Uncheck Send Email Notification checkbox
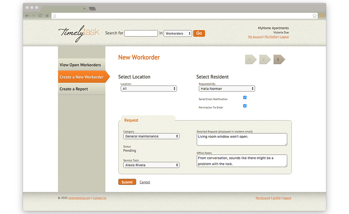The width and height of the screenshot is (349, 214). tap(245, 97)
